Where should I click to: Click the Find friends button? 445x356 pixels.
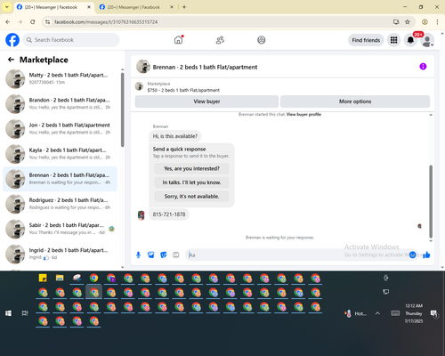point(366,40)
